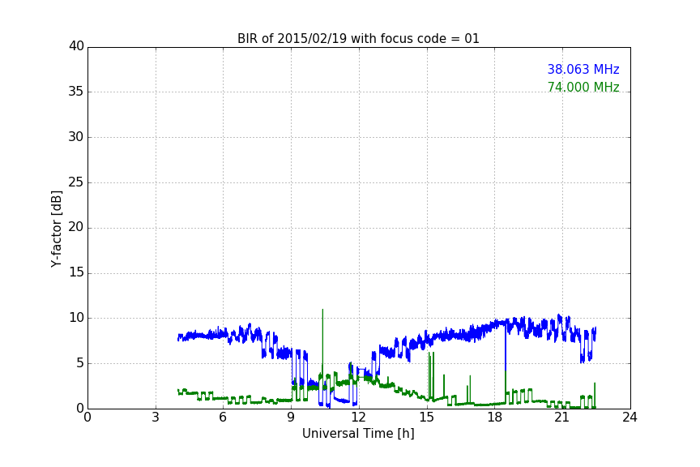Click the x-axis tick label 15
This screenshot has height=467, width=700.
tap(426, 418)
